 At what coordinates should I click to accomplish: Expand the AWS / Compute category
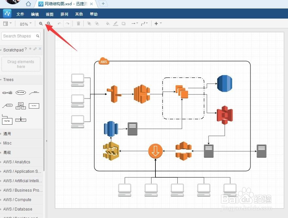coord(21,200)
